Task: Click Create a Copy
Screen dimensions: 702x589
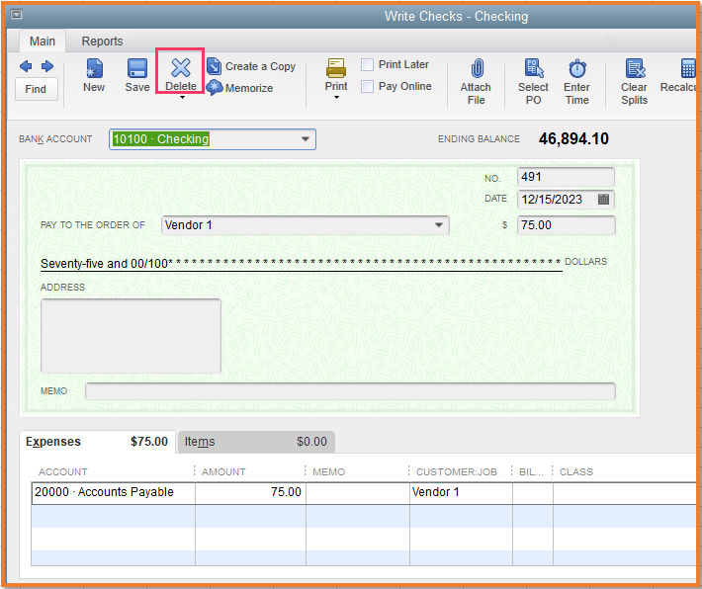Action: click(x=251, y=66)
